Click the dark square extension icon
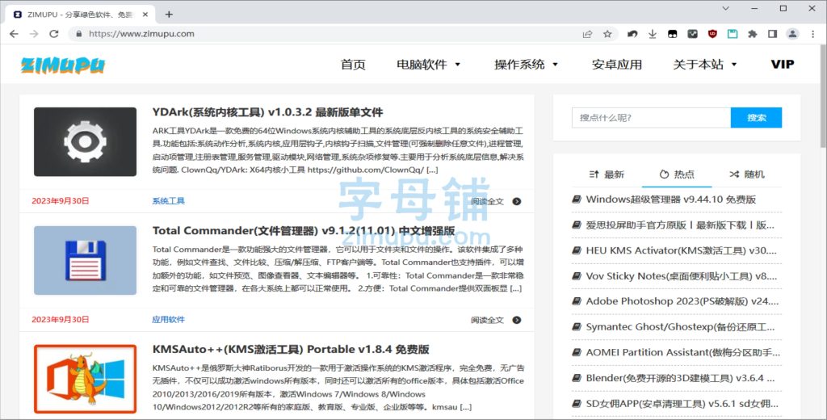The width and height of the screenshot is (827, 420). point(692,34)
